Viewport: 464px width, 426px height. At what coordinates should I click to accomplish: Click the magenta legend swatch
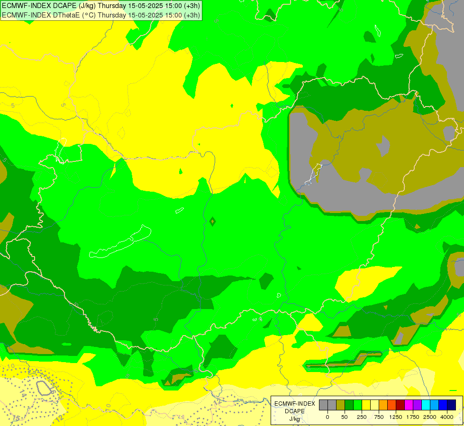tap(409, 405)
